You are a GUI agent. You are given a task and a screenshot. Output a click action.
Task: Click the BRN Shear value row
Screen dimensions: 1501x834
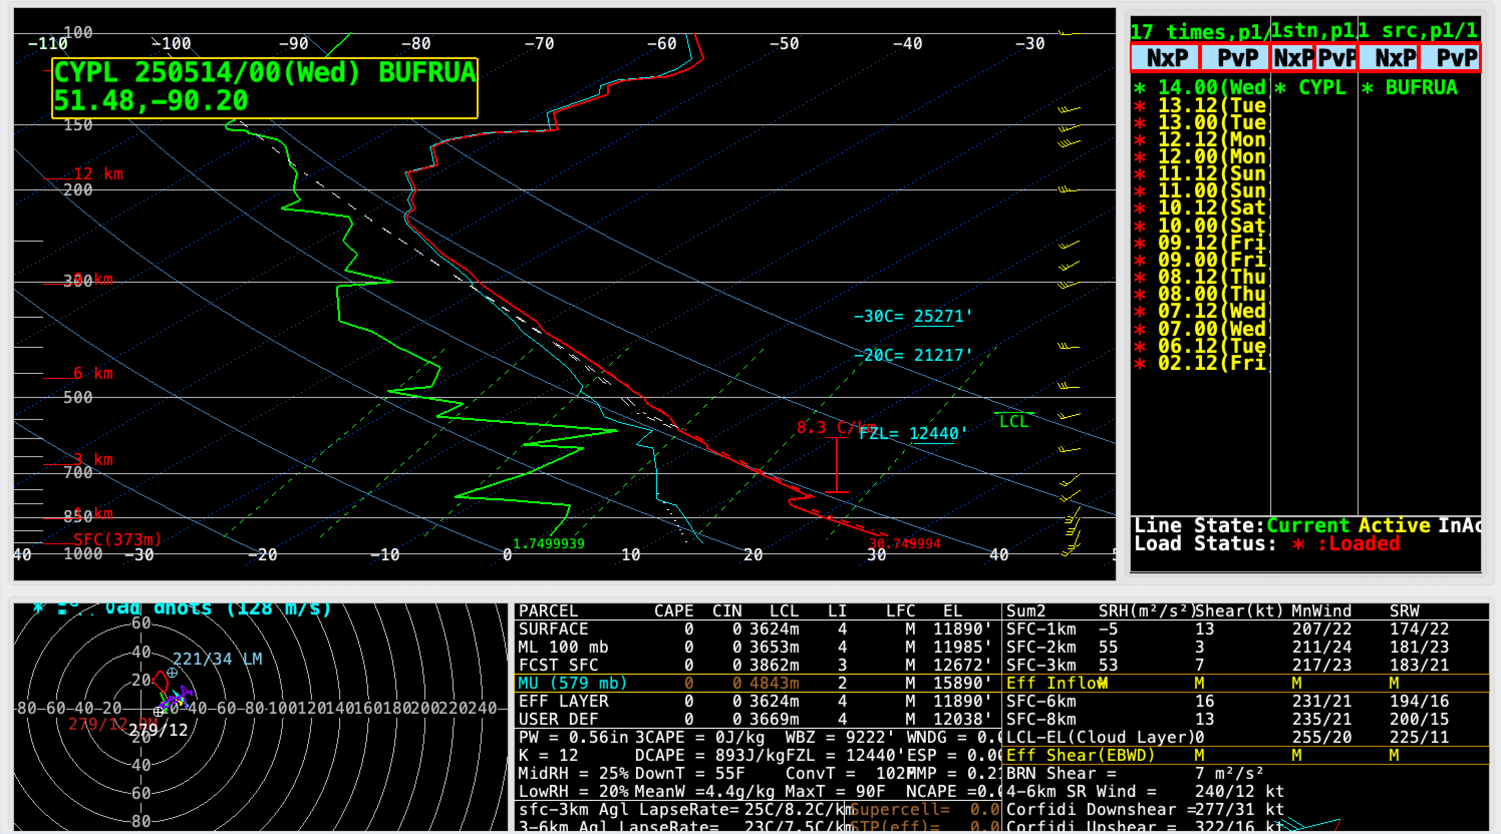[1134, 773]
